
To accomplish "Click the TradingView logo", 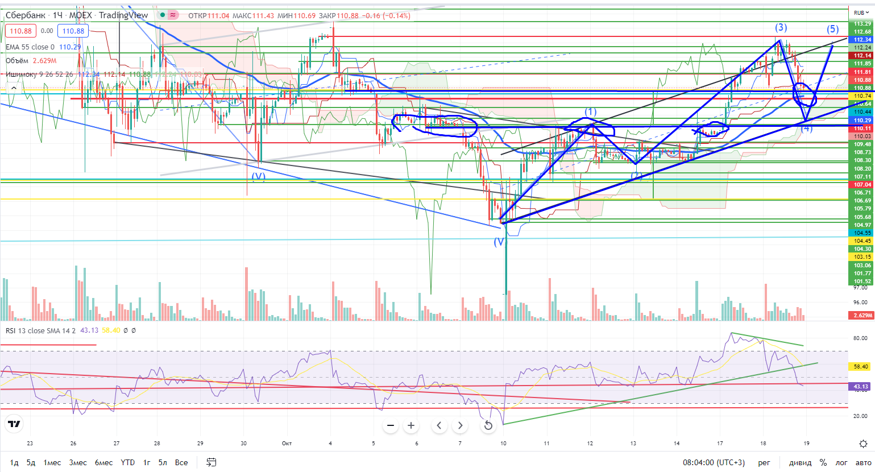I will pyautogui.click(x=14, y=424).
